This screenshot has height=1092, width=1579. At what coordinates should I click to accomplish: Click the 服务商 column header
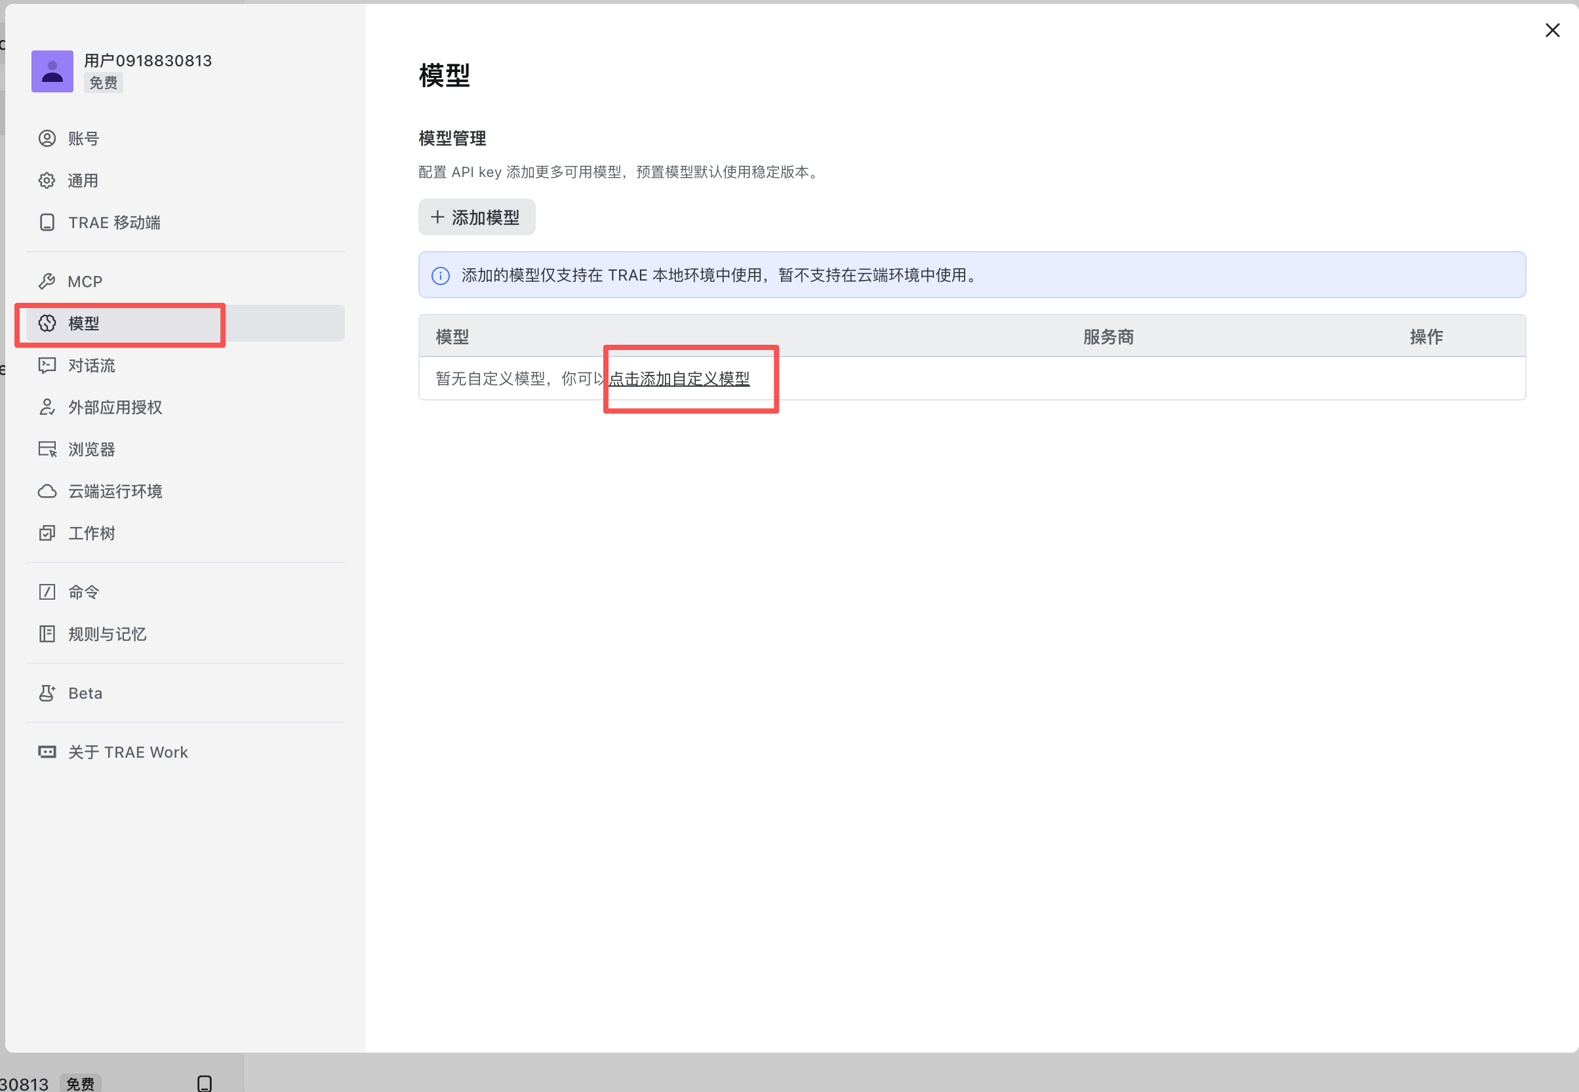(x=1108, y=337)
